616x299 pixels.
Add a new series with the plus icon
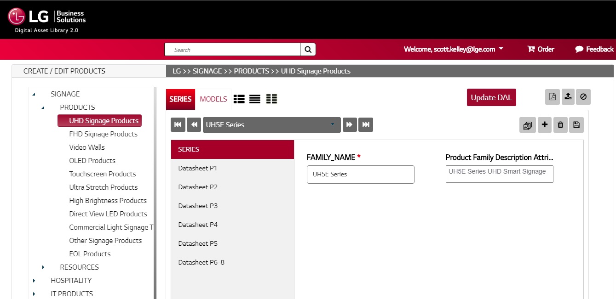tap(544, 124)
